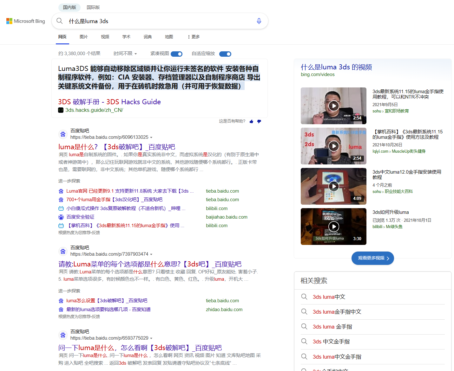
Task: Click the Microsoft Bing logo
Action: (26, 21)
